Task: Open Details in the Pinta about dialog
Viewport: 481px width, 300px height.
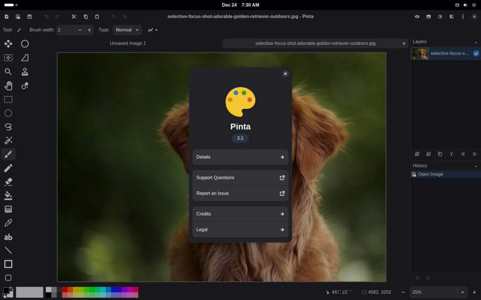Action: tap(240, 157)
